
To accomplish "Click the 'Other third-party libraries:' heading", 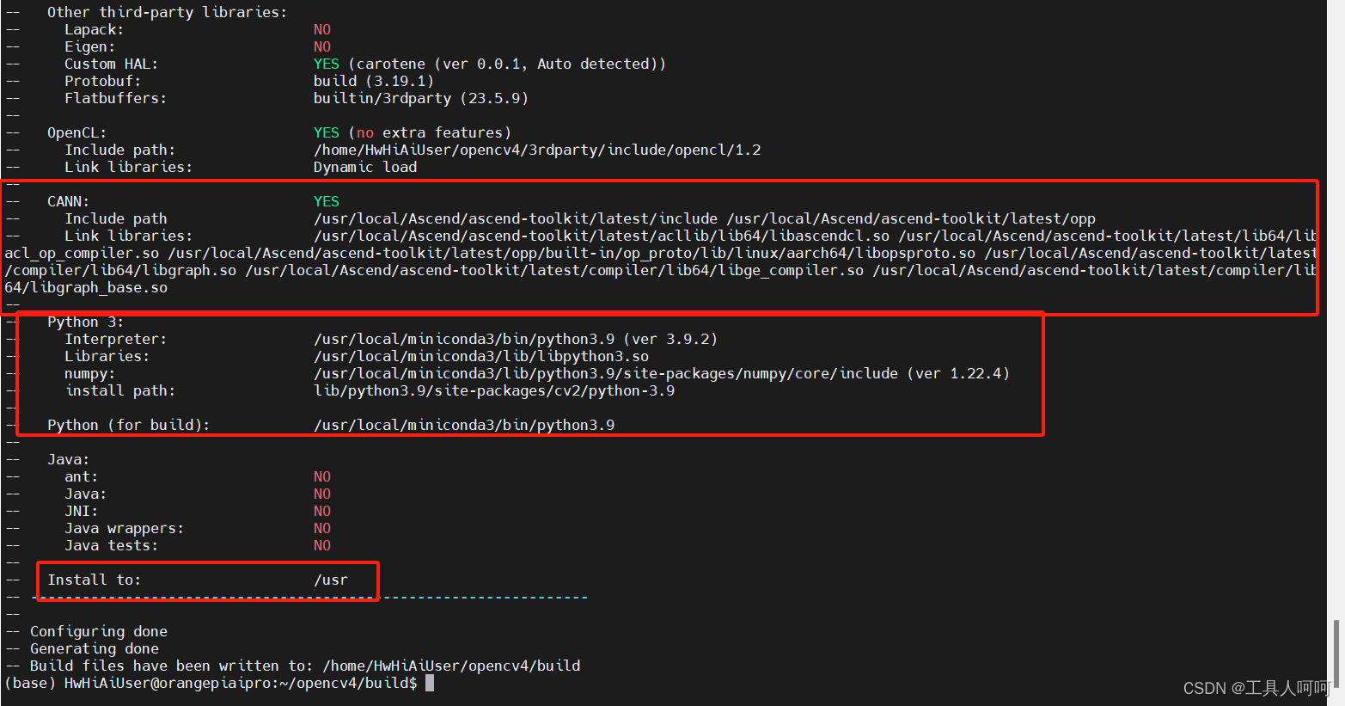I will (168, 12).
